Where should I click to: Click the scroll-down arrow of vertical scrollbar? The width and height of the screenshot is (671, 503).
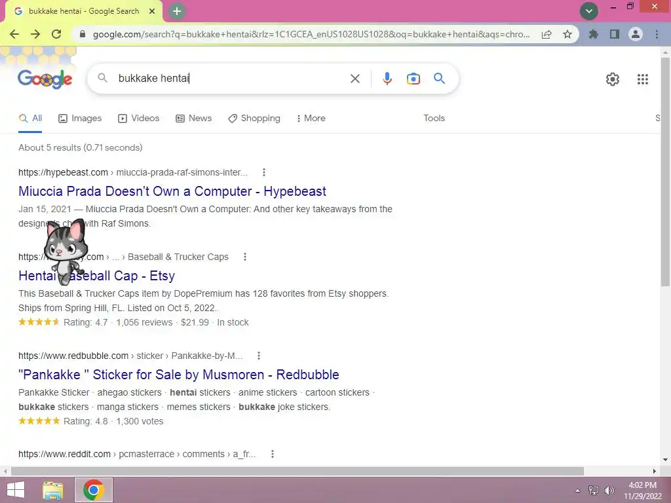tap(666, 460)
